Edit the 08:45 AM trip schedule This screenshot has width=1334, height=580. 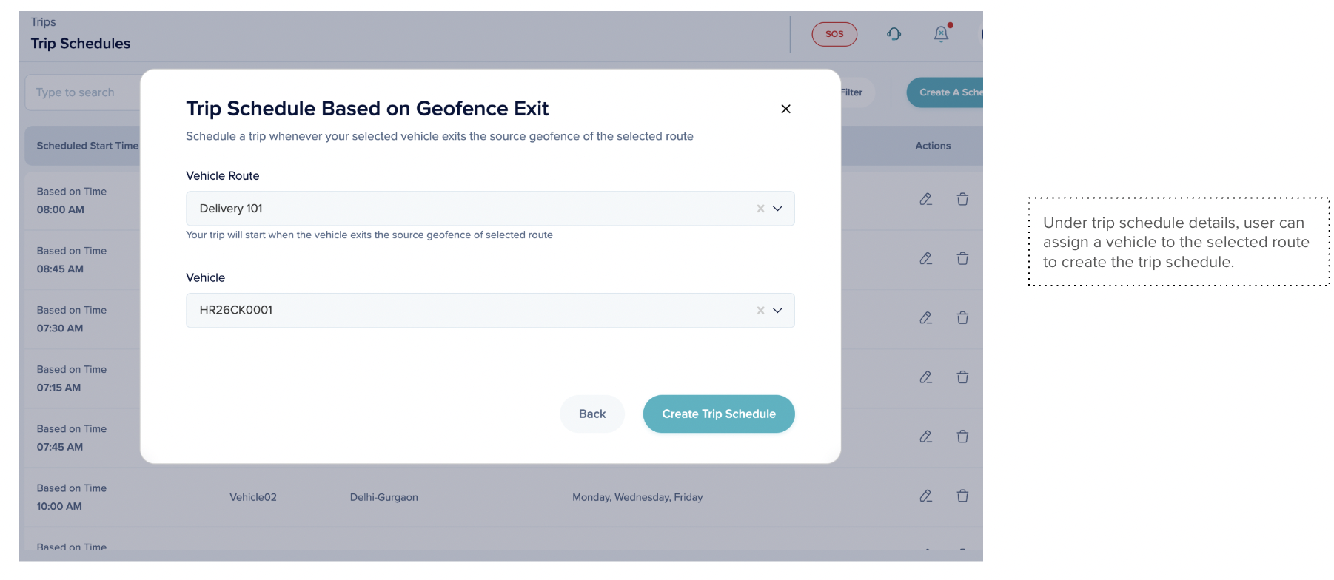[925, 259]
